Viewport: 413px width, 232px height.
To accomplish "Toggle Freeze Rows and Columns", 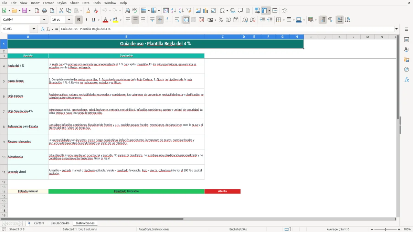I will click(265, 11).
